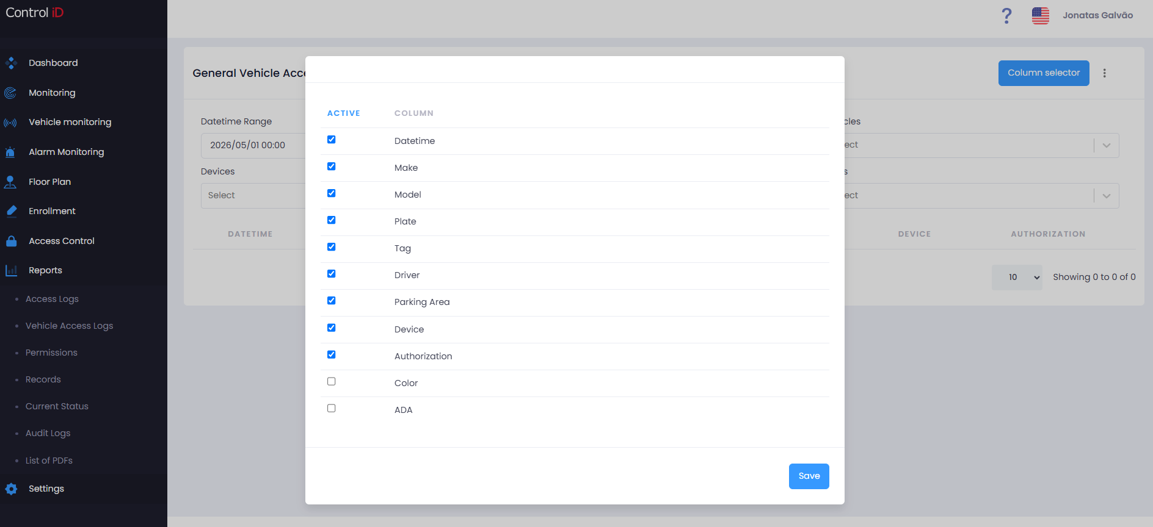
Task: Open Access Logs report link
Action: [x=52, y=299]
